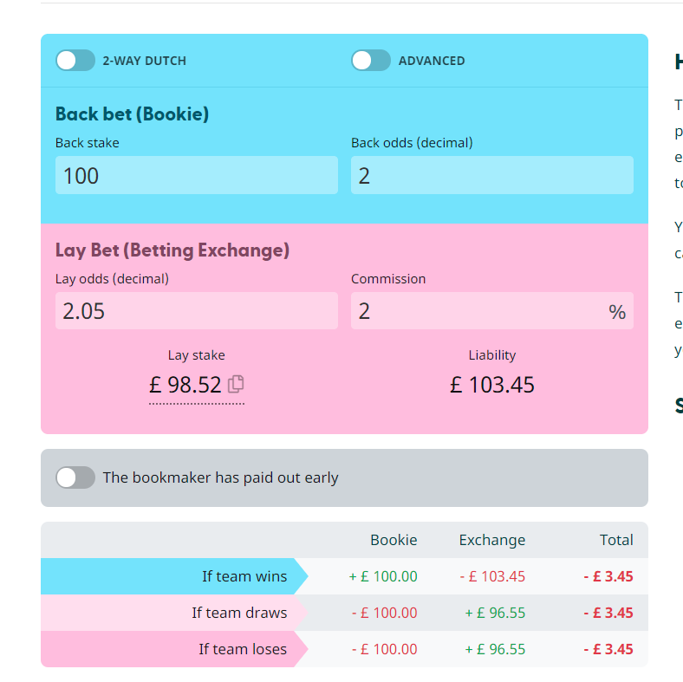Screen dimensions: 683x682
Task: Click the Commission percentage input
Action: pyautogui.click(x=492, y=310)
